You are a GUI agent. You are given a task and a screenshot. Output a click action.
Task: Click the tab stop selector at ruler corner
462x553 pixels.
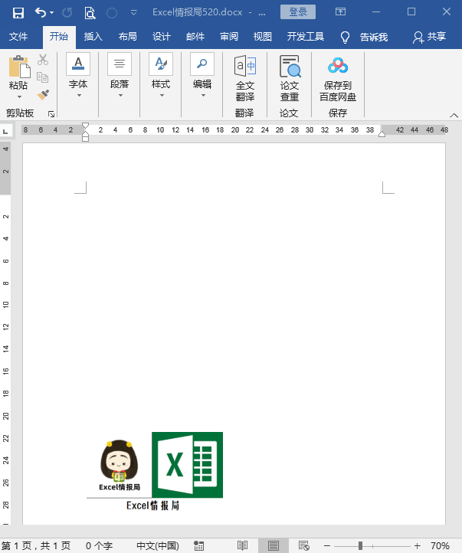coord(6,131)
